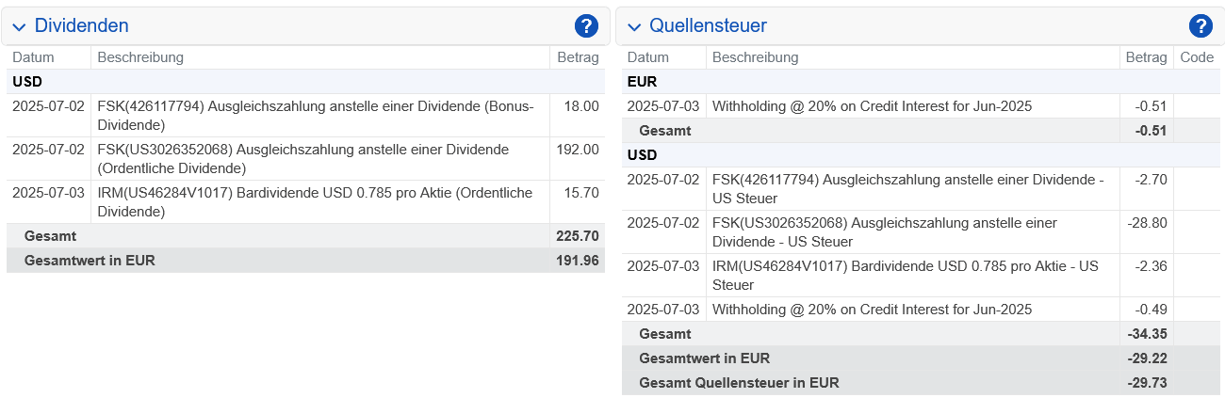Collapse the Dividenden section chevron

(x=19, y=27)
